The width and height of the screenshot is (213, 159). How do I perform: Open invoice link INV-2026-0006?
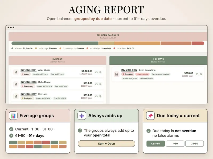[x=28, y=82]
